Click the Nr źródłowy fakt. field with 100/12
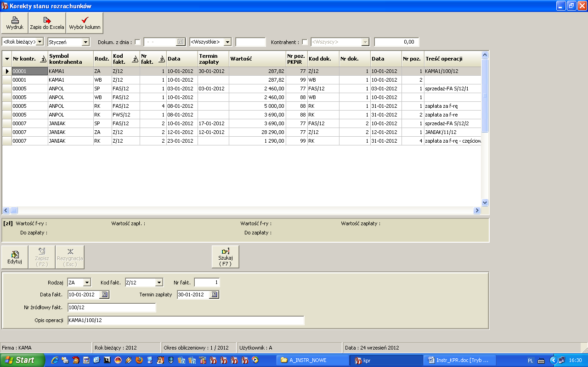 click(x=112, y=307)
